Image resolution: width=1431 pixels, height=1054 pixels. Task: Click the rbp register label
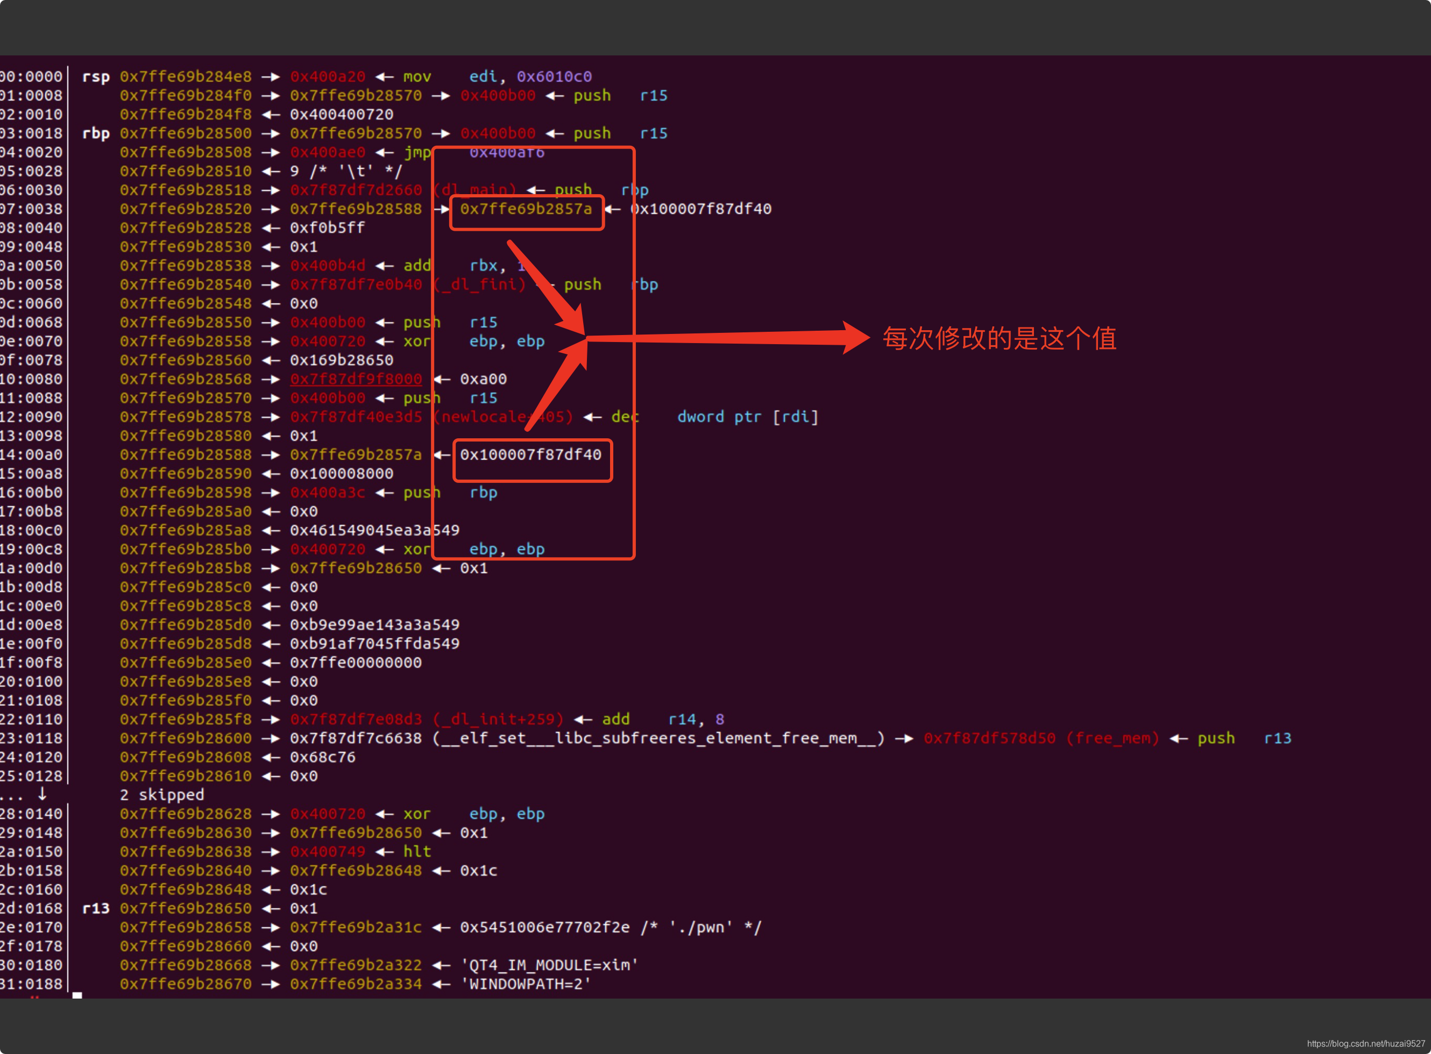coord(96,133)
